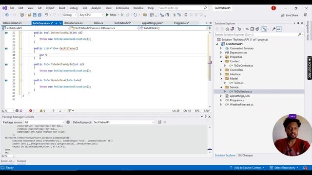Open TechYatraAPI project navigation dropdown

(36, 28)
